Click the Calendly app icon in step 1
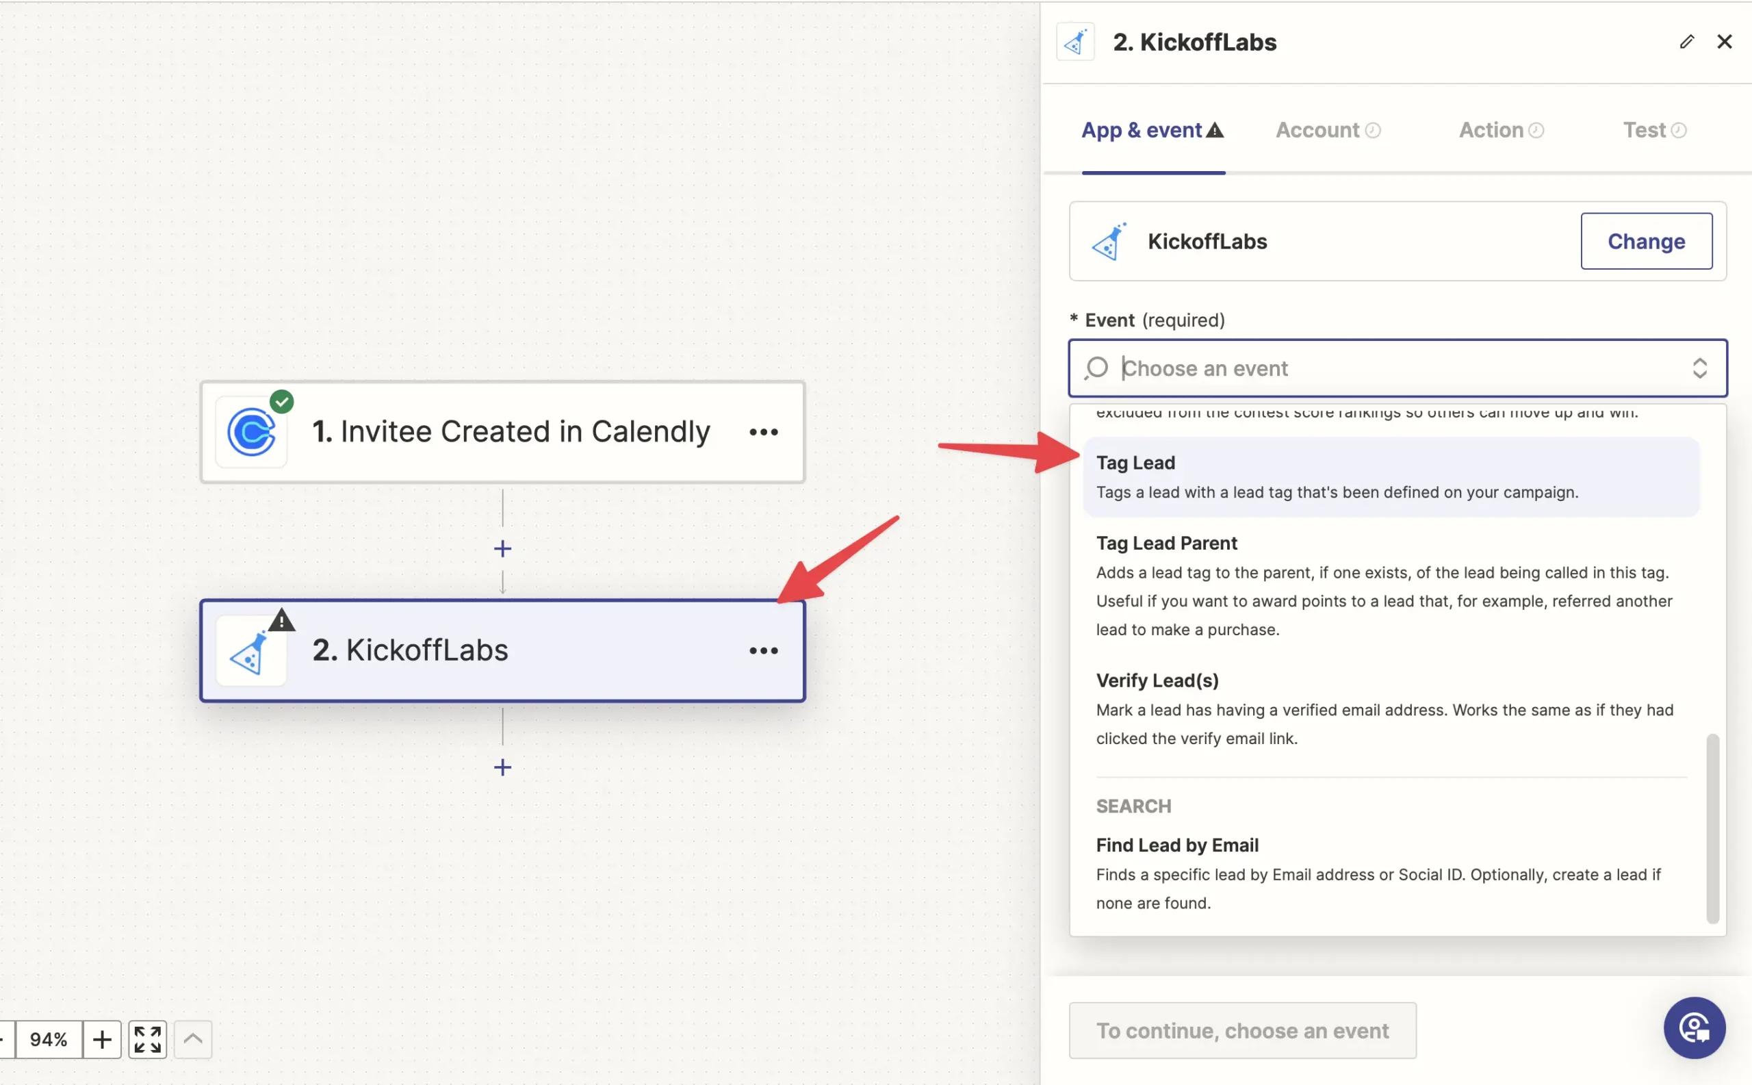 [252, 432]
